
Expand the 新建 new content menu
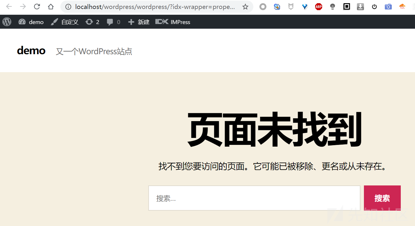(x=139, y=22)
